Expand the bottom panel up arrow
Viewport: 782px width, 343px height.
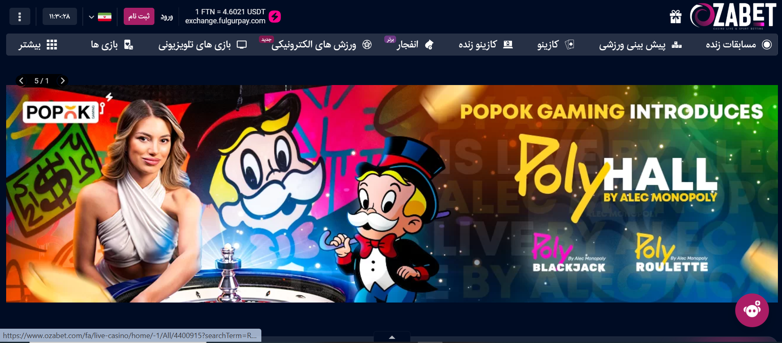point(392,337)
